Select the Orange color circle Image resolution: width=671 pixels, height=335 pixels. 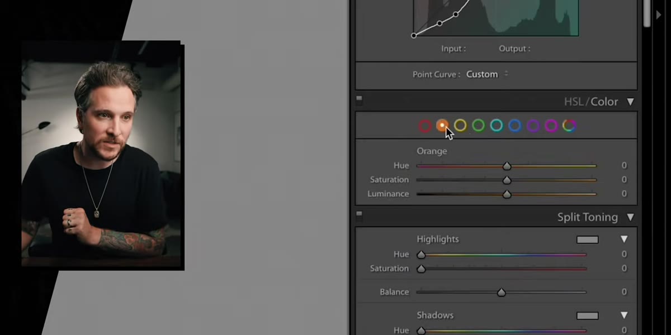point(442,126)
